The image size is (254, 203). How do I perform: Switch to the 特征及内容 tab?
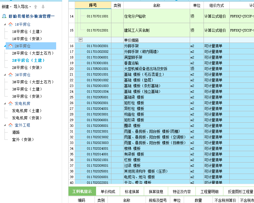click(x=182, y=192)
